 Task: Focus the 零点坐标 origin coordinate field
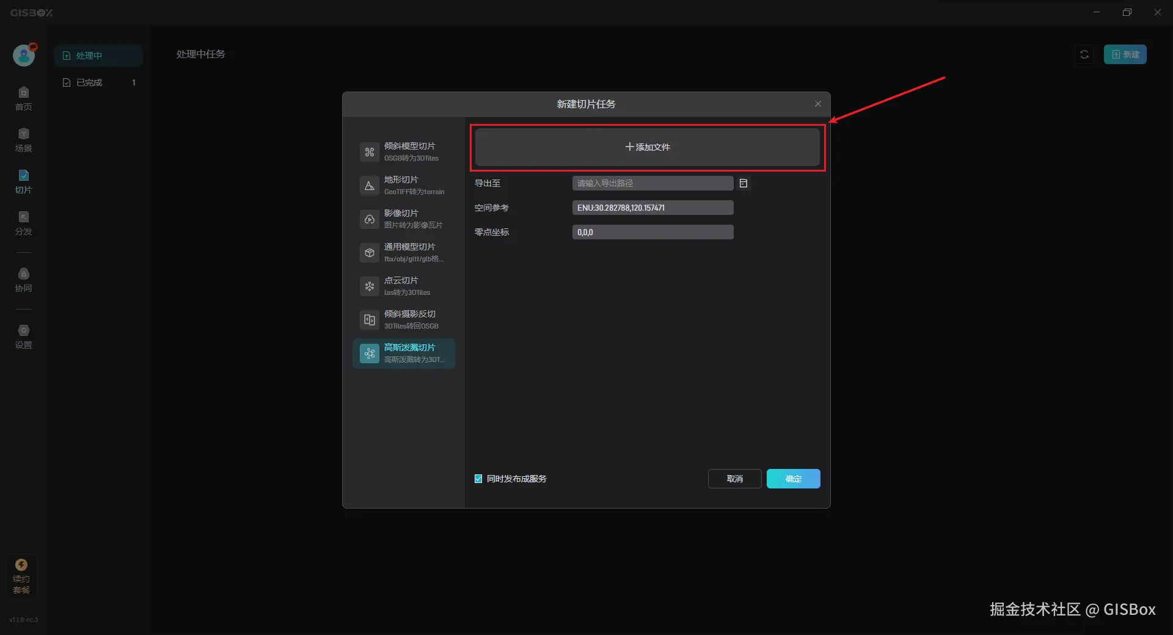(x=652, y=232)
